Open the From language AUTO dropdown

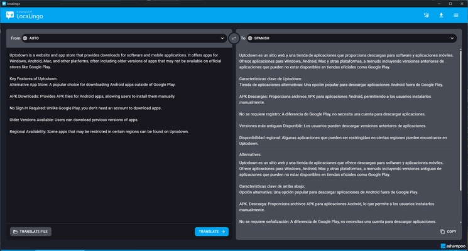click(124, 38)
